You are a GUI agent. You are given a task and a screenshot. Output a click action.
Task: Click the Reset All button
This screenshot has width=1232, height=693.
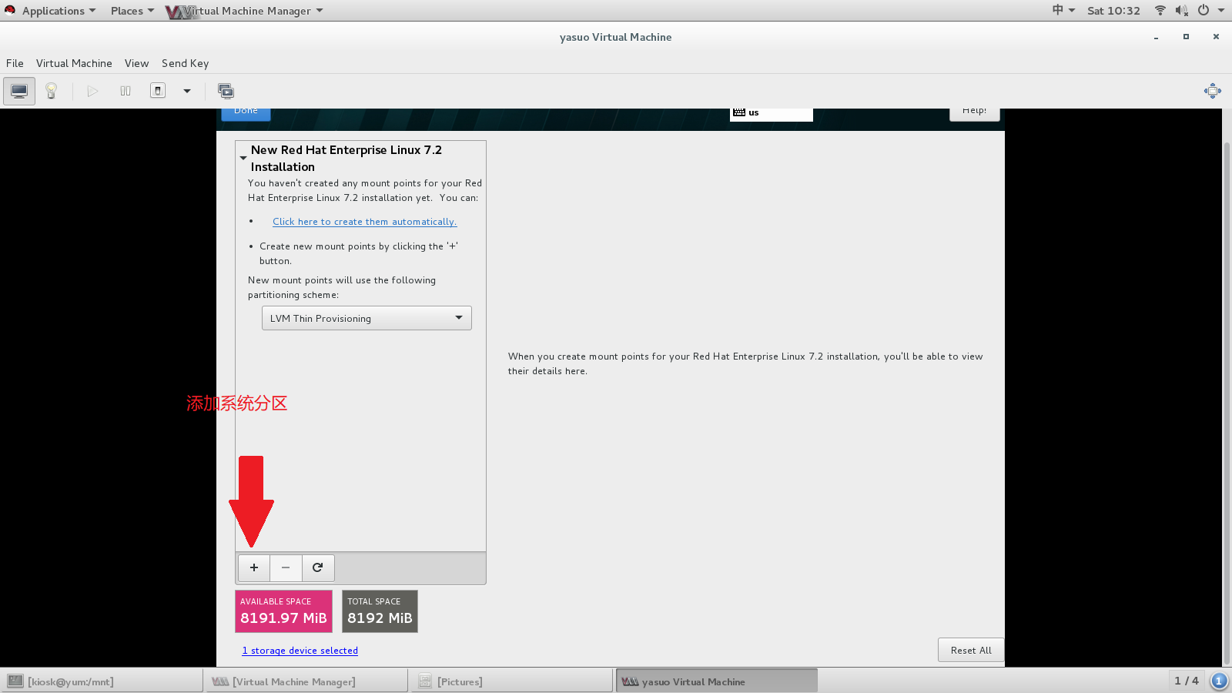click(x=971, y=650)
